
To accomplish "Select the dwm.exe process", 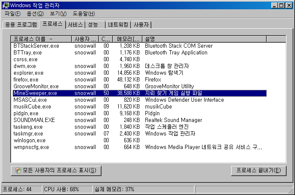I will (x=139, y=66).
